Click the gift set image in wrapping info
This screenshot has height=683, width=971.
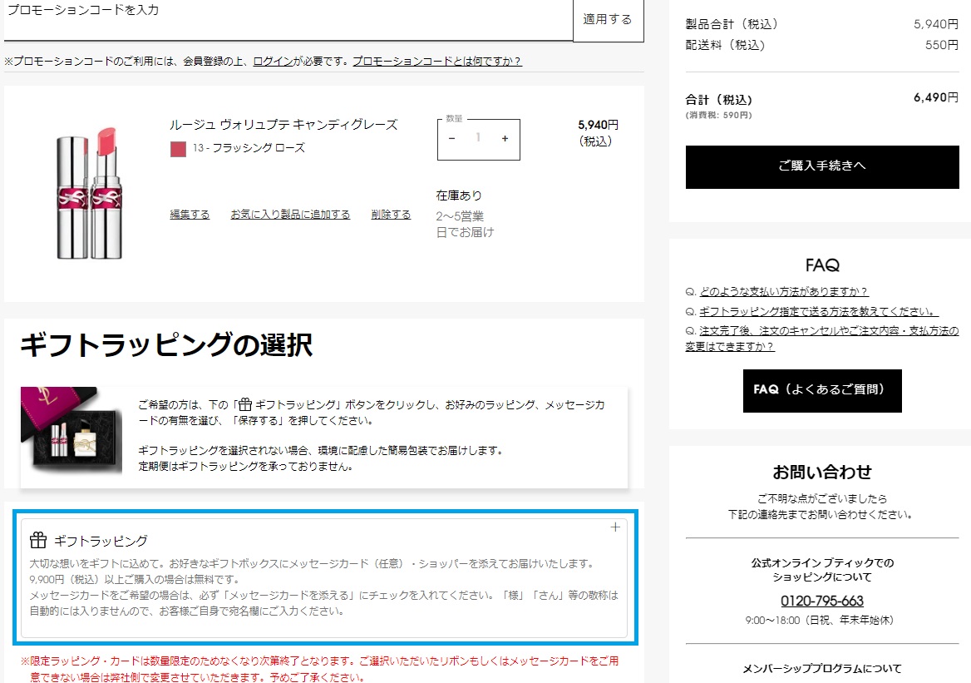click(x=71, y=431)
